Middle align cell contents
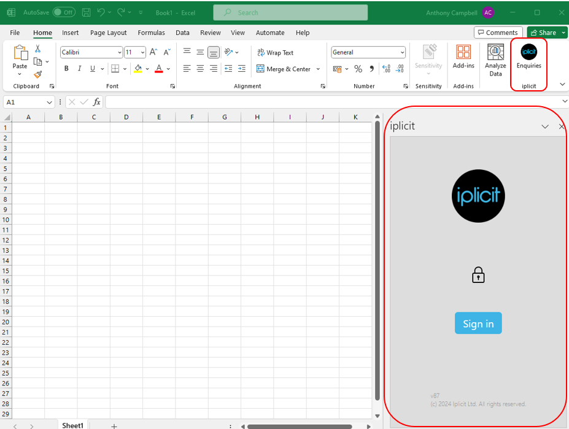569x429 pixels. 200,52
